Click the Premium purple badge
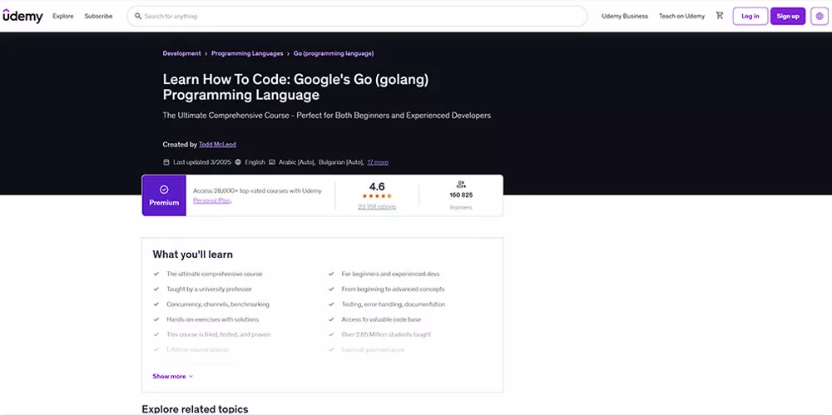Screen dimensions: 832x415 164,195
